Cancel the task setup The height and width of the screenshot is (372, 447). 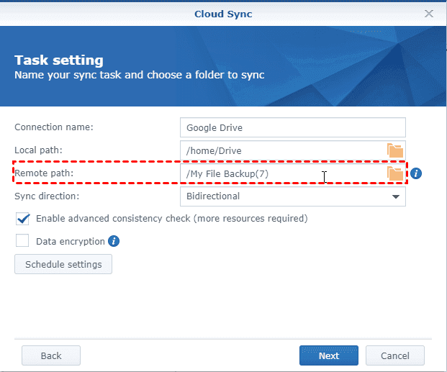tap(395, 355)
